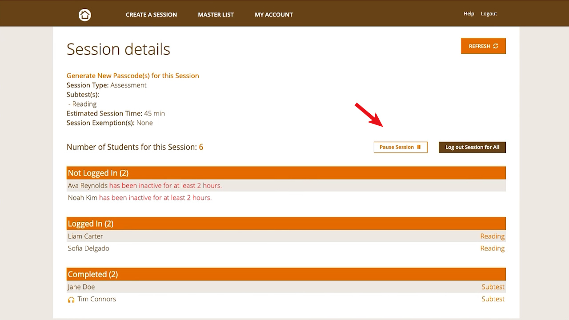Click Logout in the header
The width and height of the screenshot is (569, 320).
coord(489,14)
